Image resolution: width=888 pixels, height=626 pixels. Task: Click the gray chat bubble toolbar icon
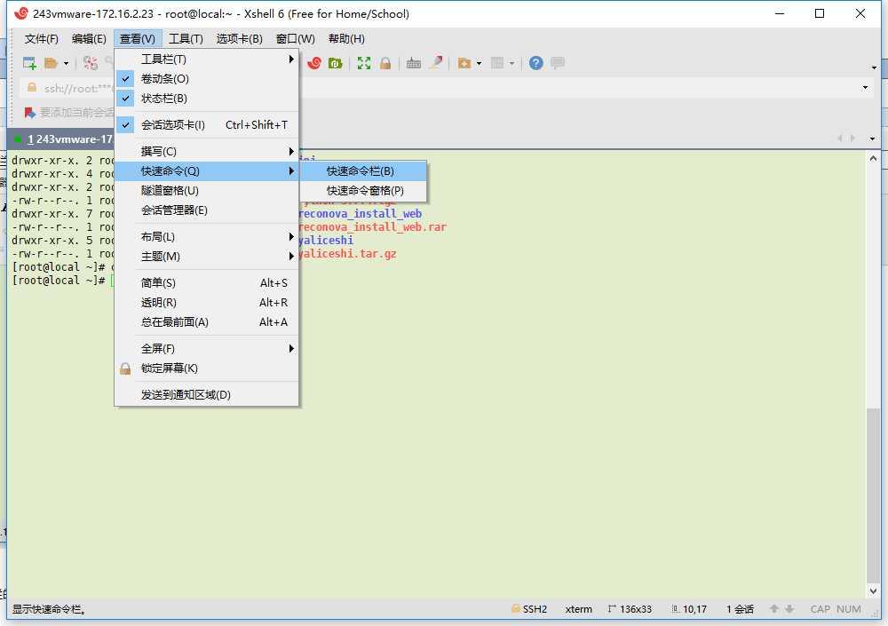[558, 63]
